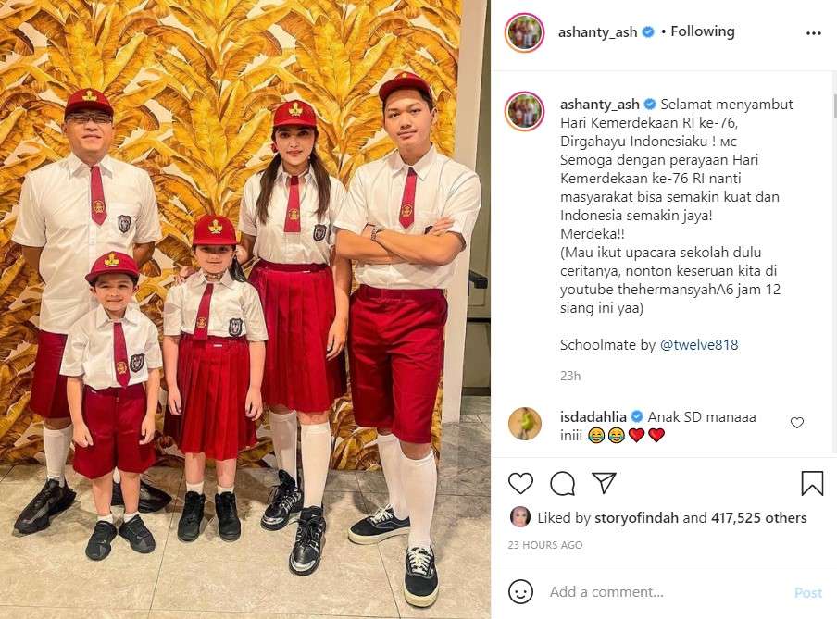The height and width of the screenshot is (619, 837).
Task: Show 417,525 others likes list
Action: (x=758, y=517)
